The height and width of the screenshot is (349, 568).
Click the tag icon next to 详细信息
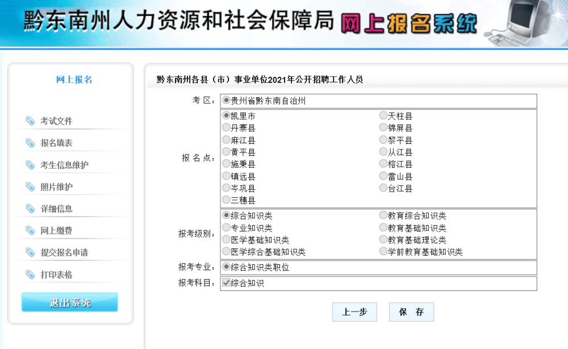(x=30, y=209)
